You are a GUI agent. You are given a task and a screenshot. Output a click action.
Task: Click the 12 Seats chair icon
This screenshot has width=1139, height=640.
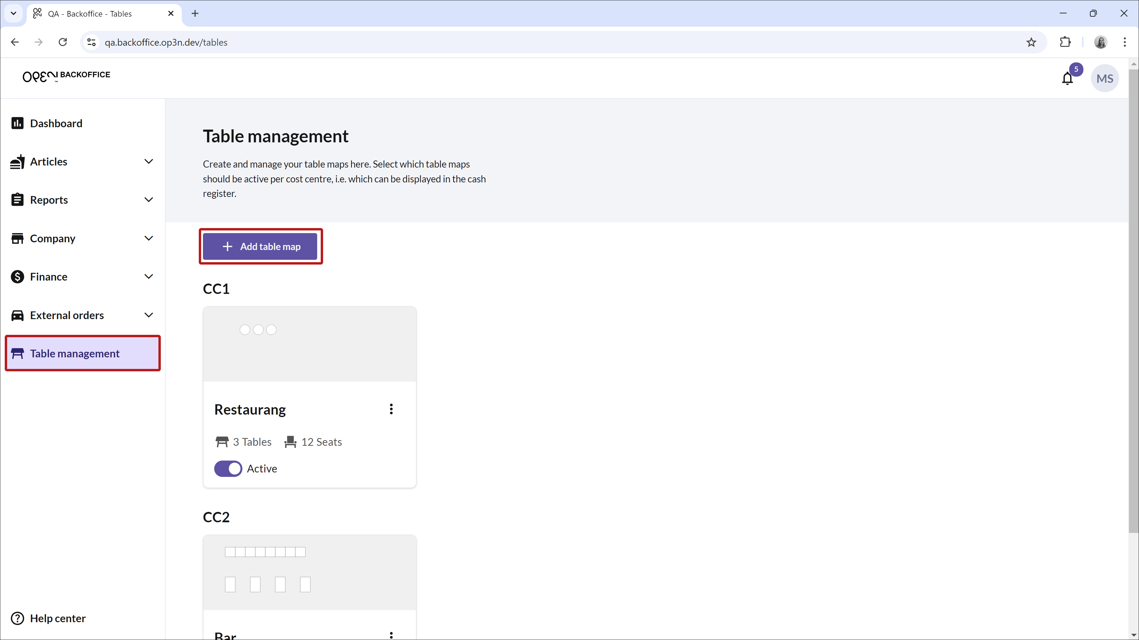(290, 442)
